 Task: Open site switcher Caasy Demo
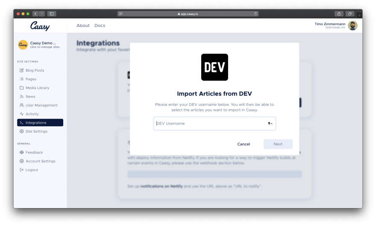pos(39,45)
